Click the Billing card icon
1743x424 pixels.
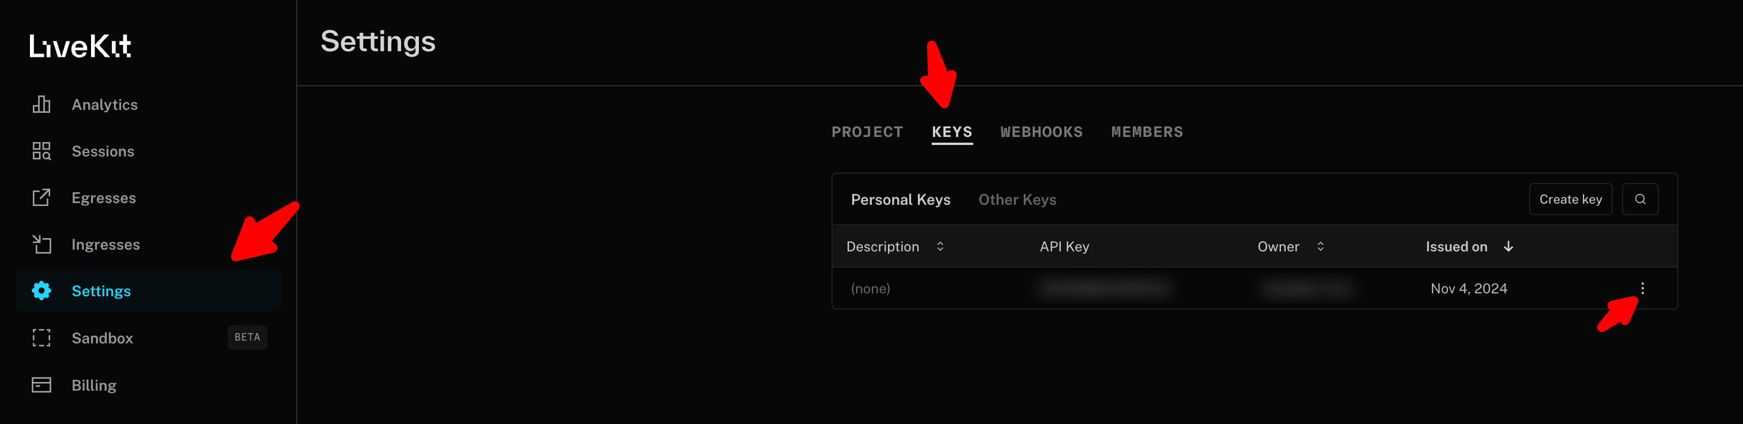click(41, 385)
